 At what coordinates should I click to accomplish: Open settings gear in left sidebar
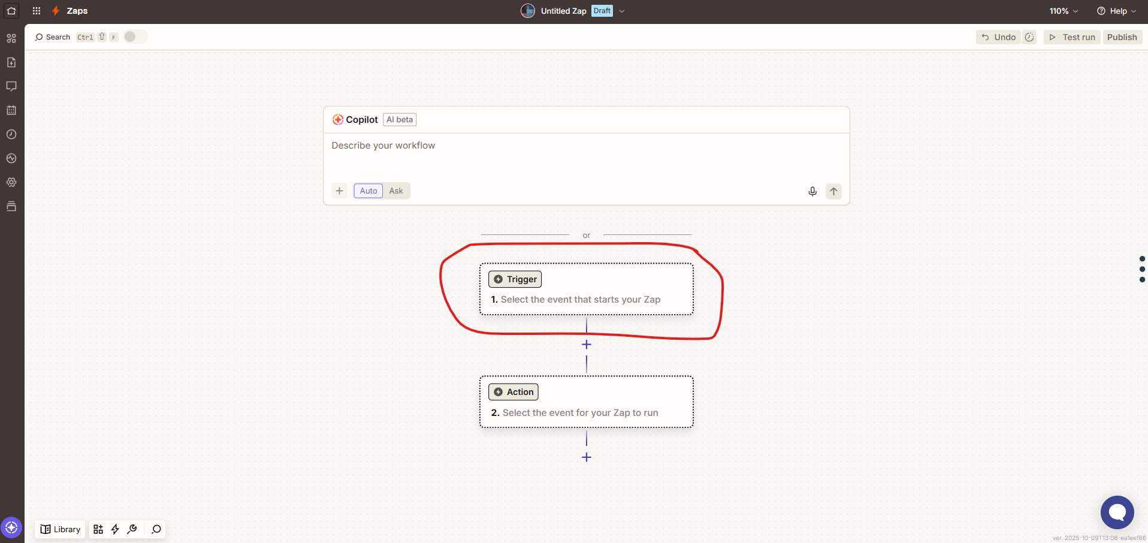coord(11,182)
